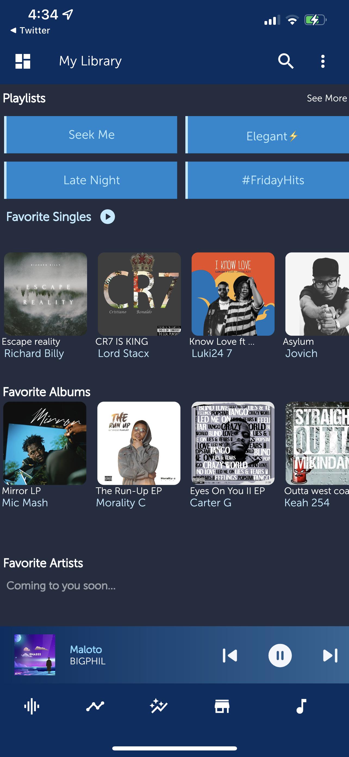Pause the Maloto track

280,656
